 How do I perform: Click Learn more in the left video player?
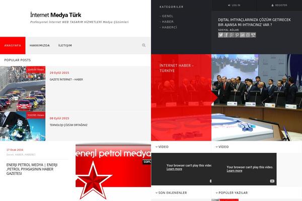[x=174, y=169]
